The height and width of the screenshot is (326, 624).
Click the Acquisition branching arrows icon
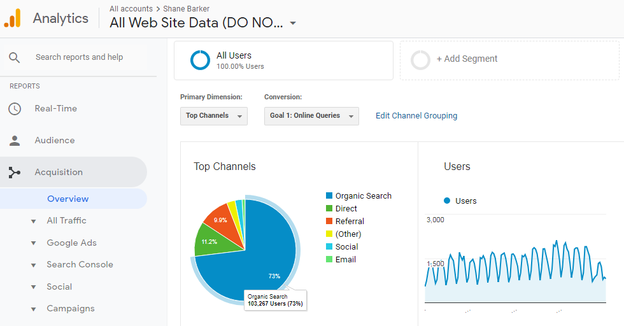pyautogui.click(x=14, y=173)
